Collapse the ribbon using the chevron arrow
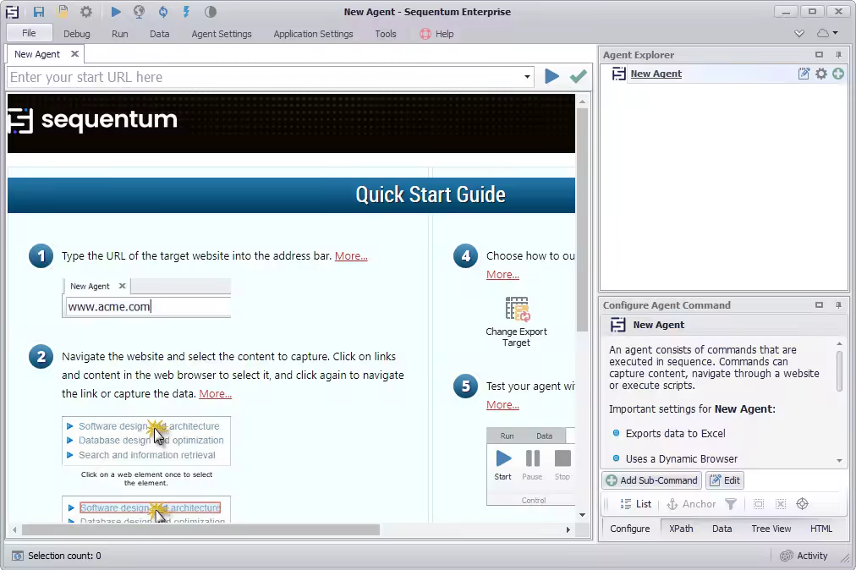Screen dimensions: 856x570 (x=799, y=33)
